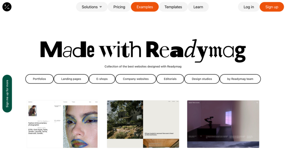
Task: Go to the Templates section
Action: (173, 7)
